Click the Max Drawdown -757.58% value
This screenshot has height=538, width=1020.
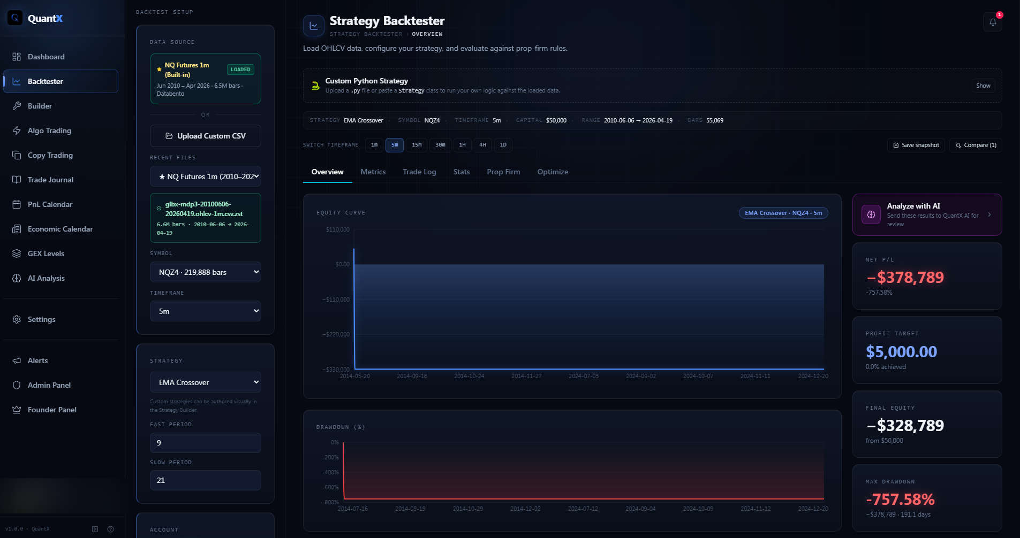pyautogui.click(x=900, y=499)
